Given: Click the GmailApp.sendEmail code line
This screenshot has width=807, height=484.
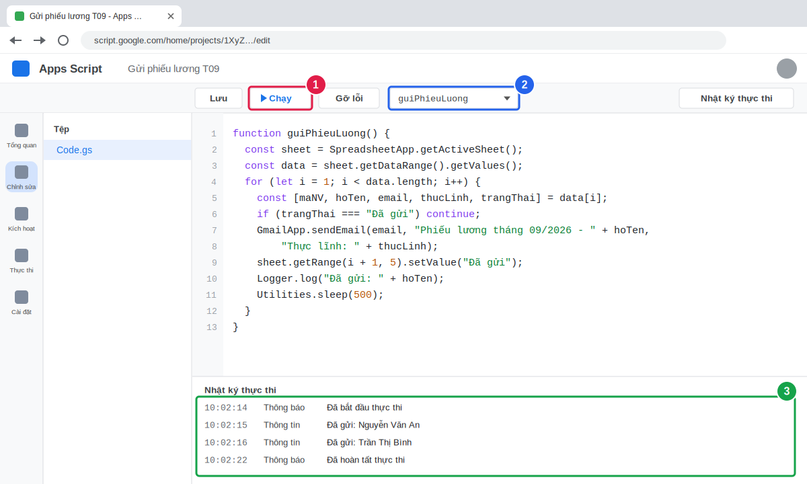Looking at the screenshot, I should (x=453, y=231).
